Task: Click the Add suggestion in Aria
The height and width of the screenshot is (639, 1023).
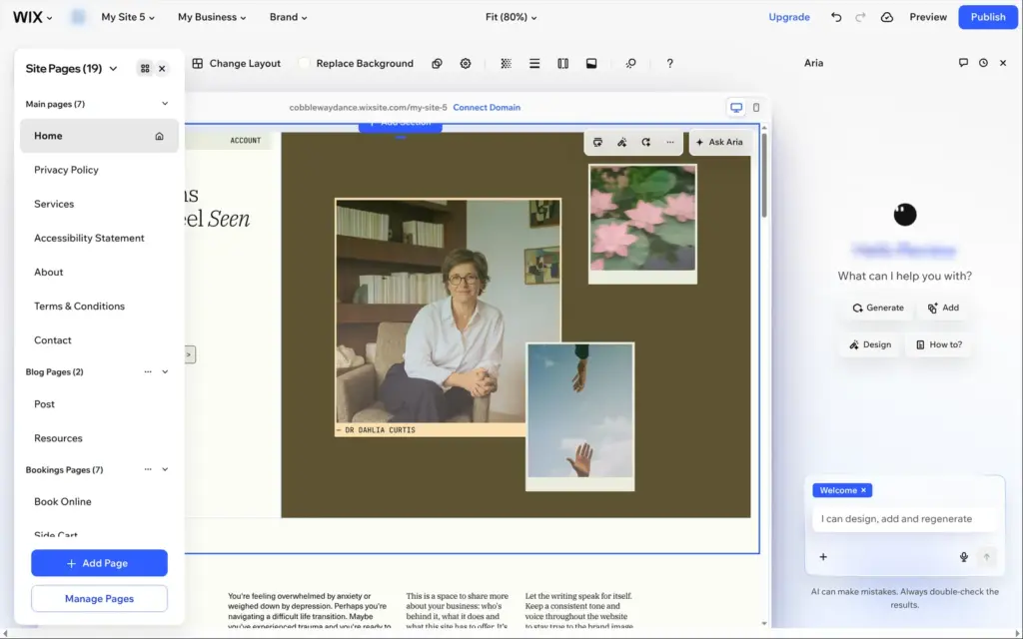Action: pos(943,308)
